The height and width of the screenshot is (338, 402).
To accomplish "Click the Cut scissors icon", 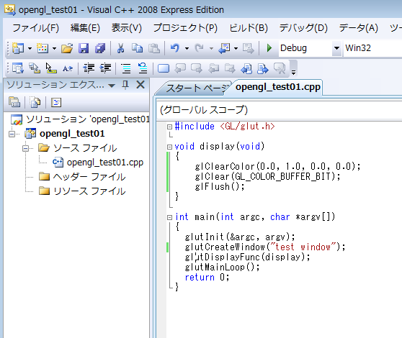I will (120, 48).
